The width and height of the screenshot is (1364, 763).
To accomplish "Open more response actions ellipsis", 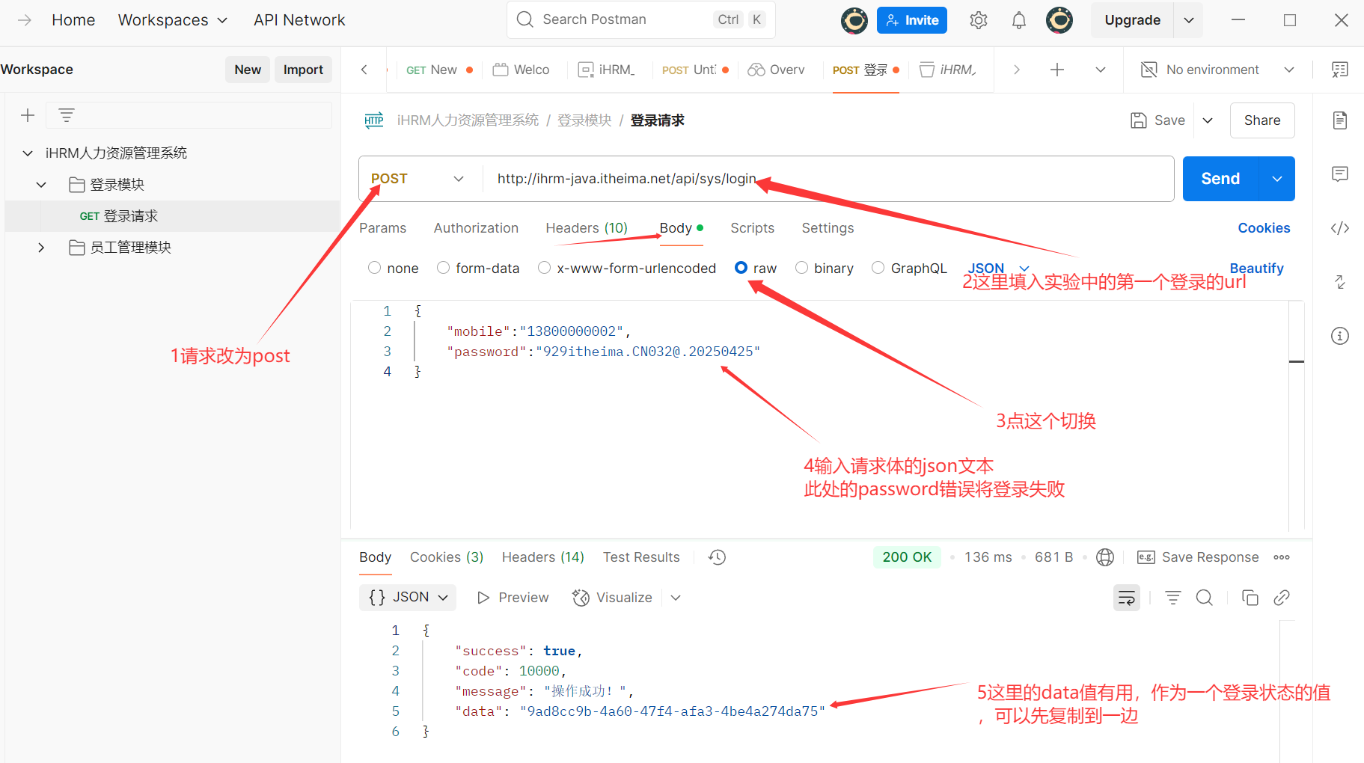I will [1282, 557].
